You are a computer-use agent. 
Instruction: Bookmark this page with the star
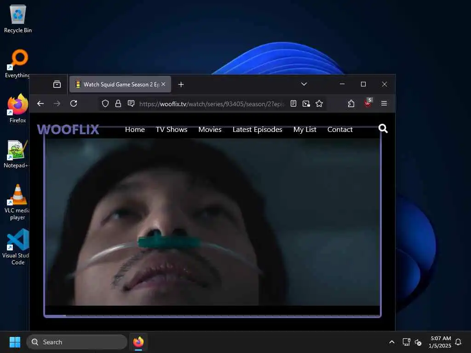coord(319,103)
